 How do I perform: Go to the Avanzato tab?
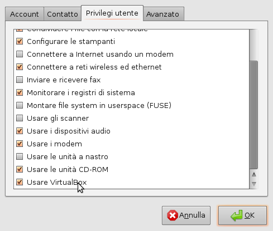coord(162,14)
